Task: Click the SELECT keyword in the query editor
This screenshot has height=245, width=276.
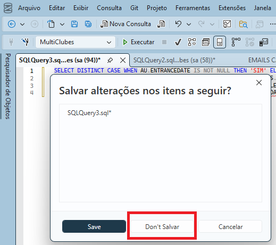Action: tap(64, 70)
